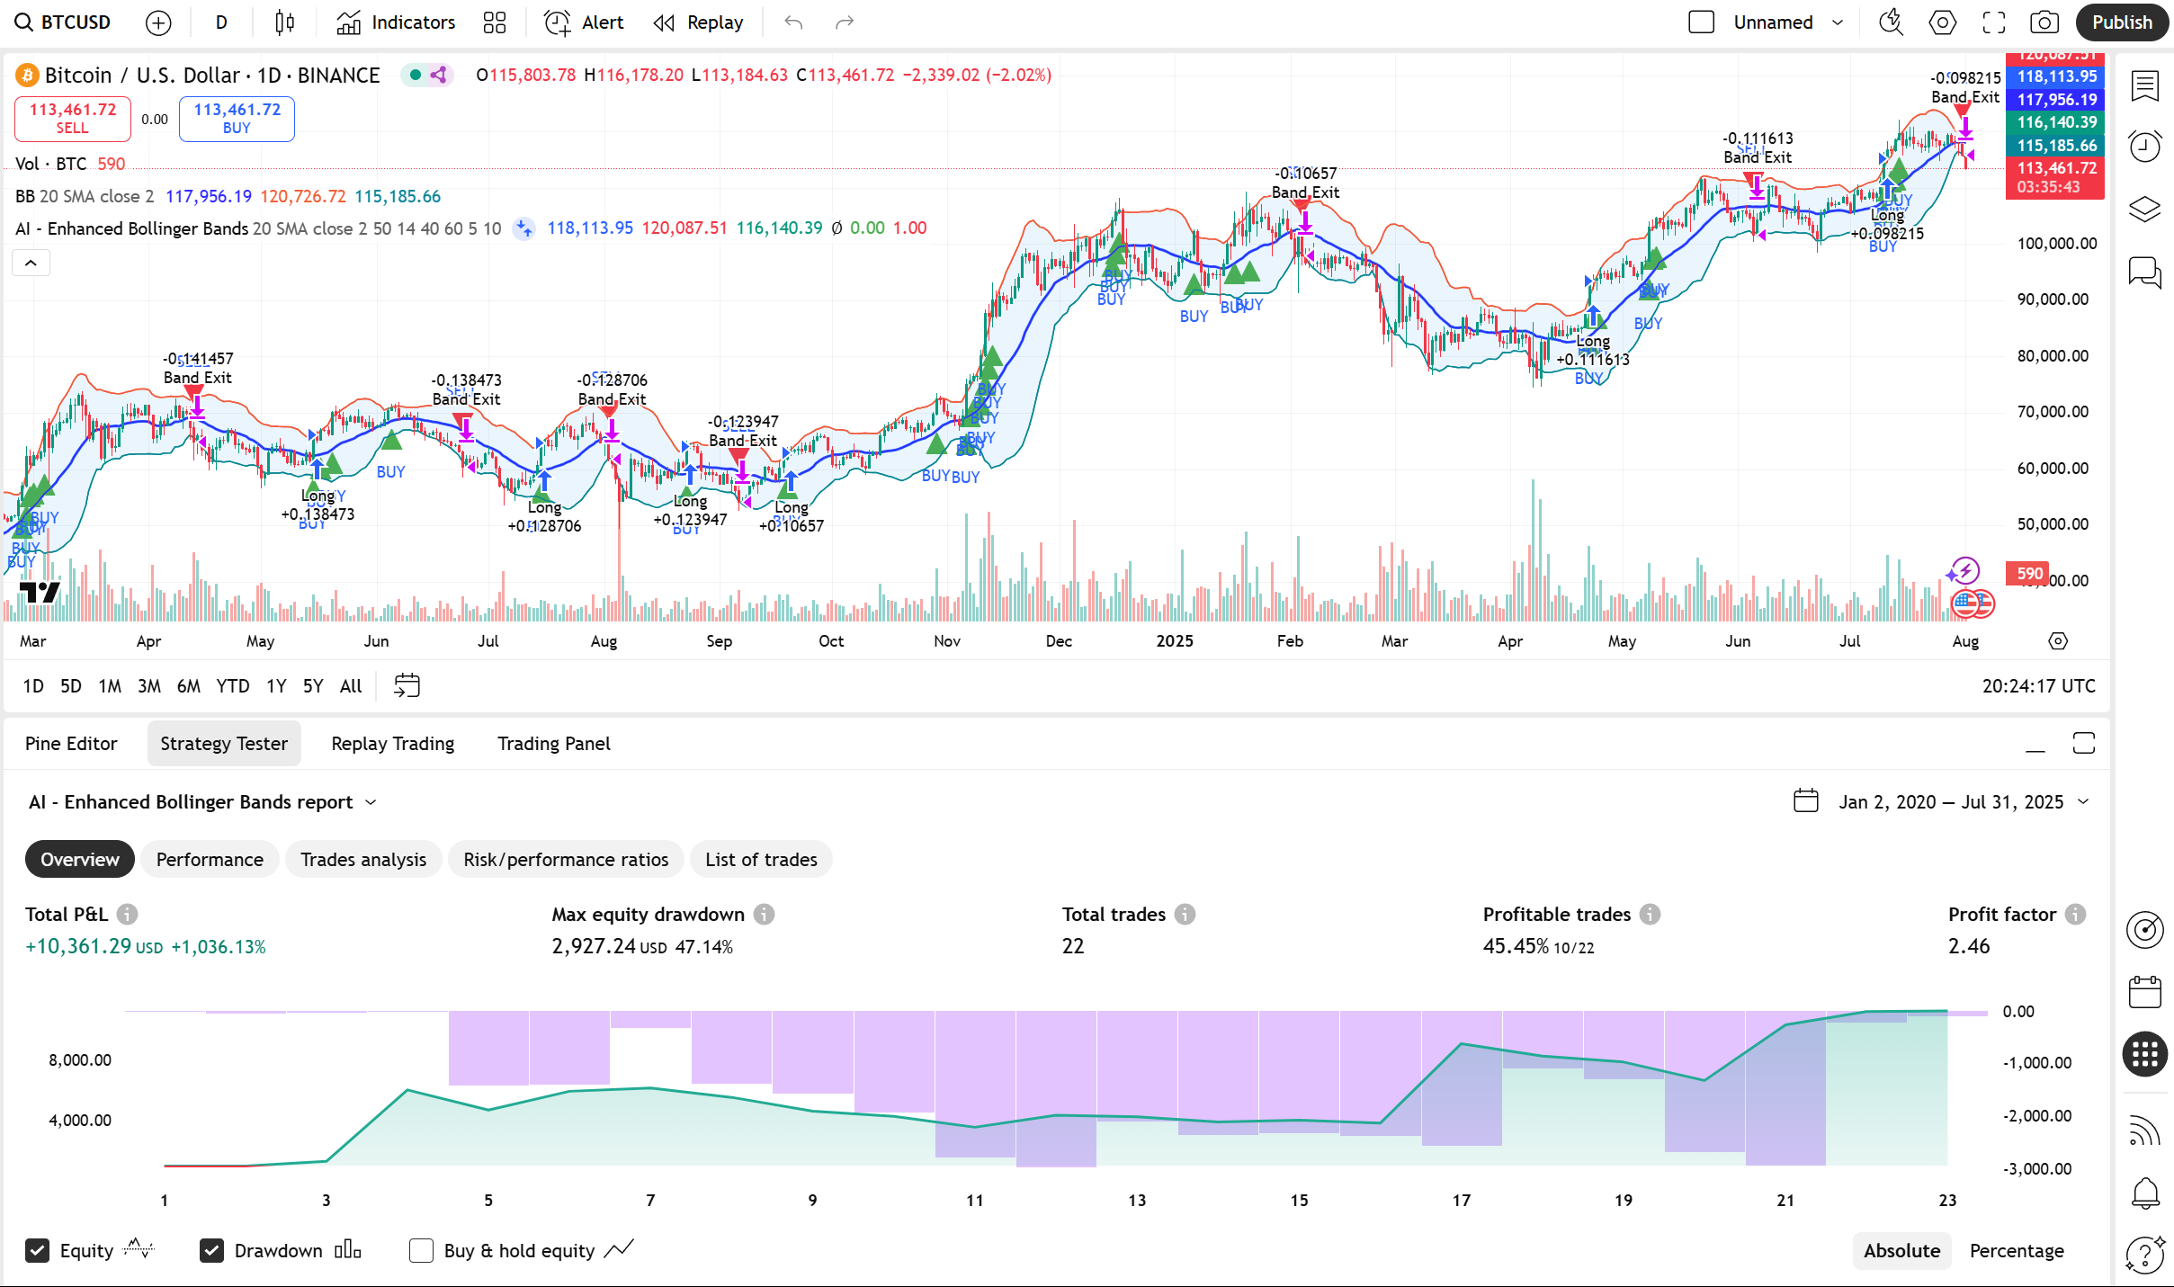This screenshot has height=1287, width=2174.
Task: Open the products grid round icon
Action: coord(2145,1053)
